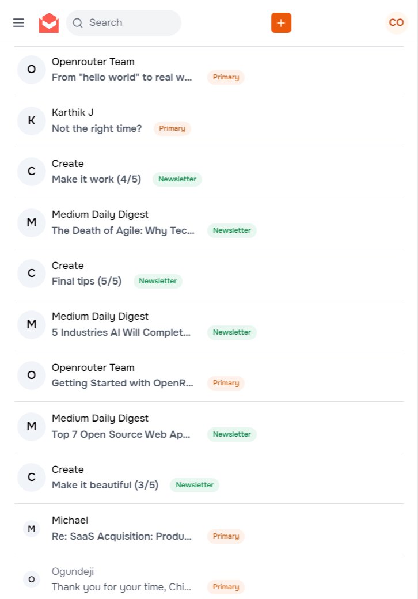This screenshot has height=599, width=418.
Task: Open the "Not the right time?" email
Action: [97, 128]
